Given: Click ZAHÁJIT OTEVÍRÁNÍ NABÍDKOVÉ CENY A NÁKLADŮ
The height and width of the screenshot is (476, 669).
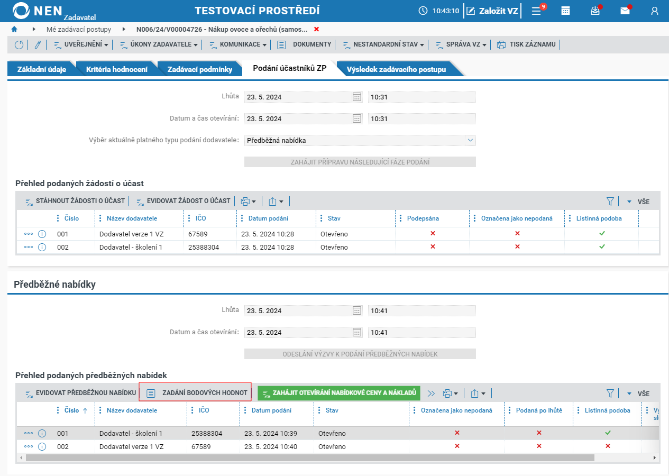Looking at the screenshot, I should 339,393.
